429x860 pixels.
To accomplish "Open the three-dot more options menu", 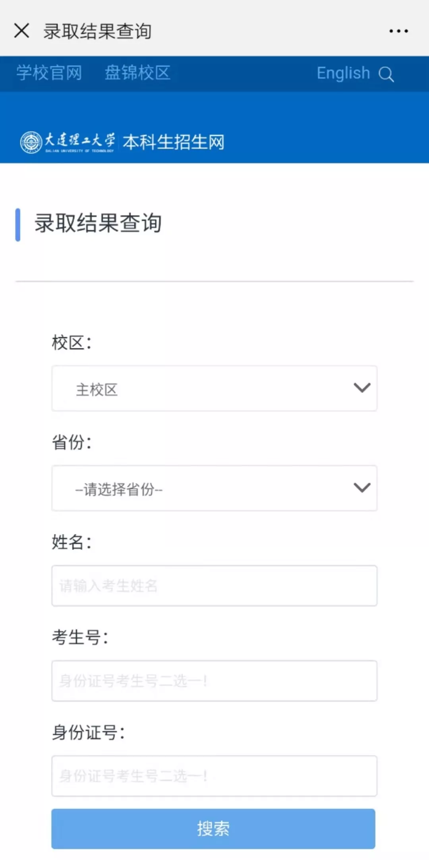I will 398,31.
